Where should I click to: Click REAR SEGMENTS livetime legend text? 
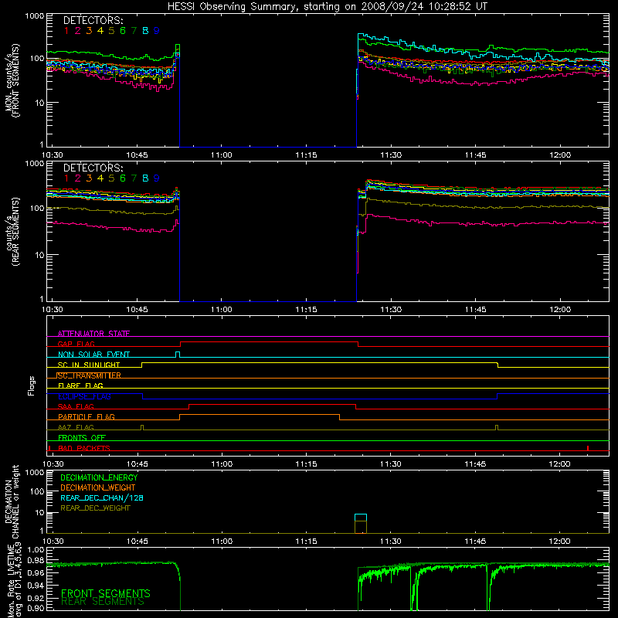(103, 602)
